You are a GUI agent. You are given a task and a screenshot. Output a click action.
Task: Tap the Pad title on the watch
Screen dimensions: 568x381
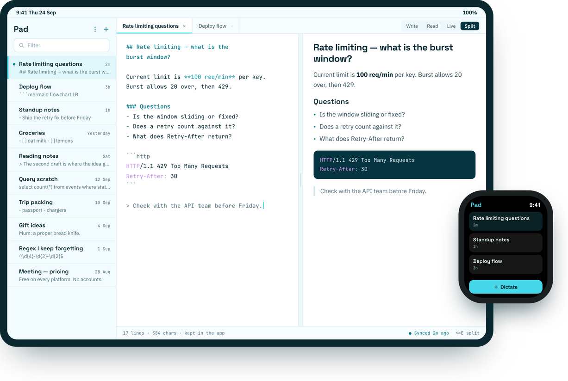coord(476,205)
